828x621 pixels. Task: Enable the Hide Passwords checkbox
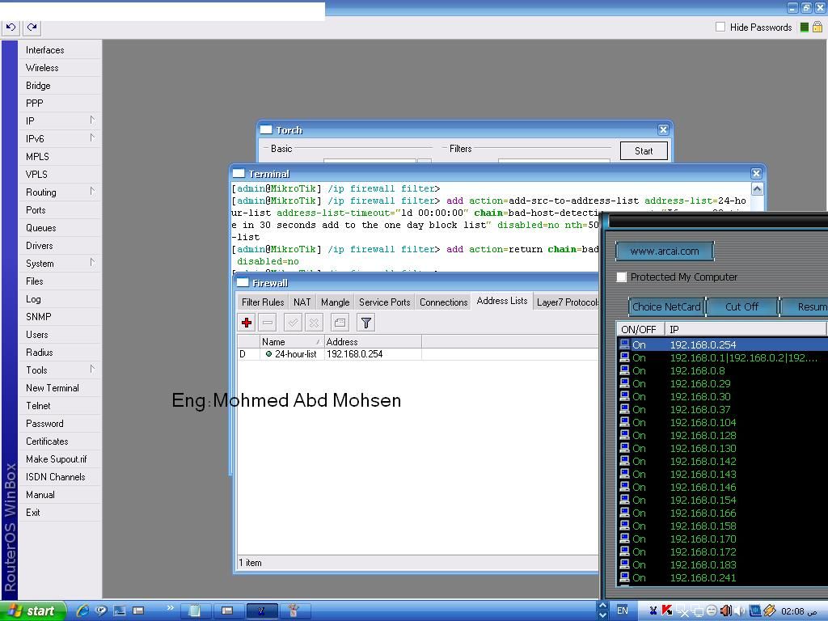720,27
